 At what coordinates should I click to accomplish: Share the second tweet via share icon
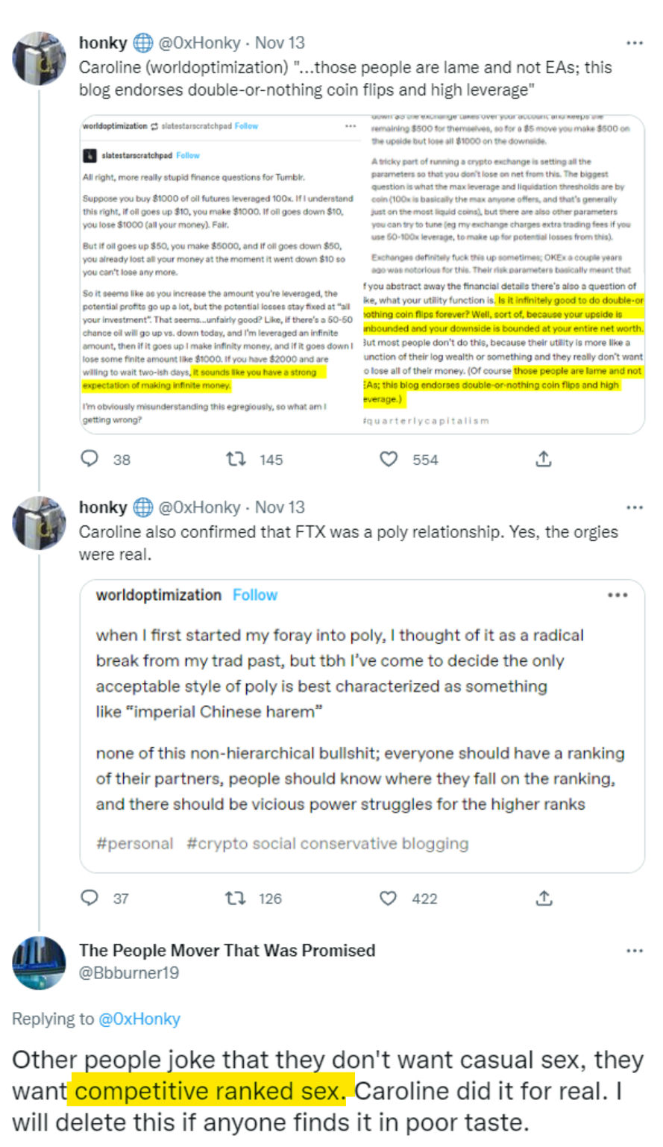[544, 898]
